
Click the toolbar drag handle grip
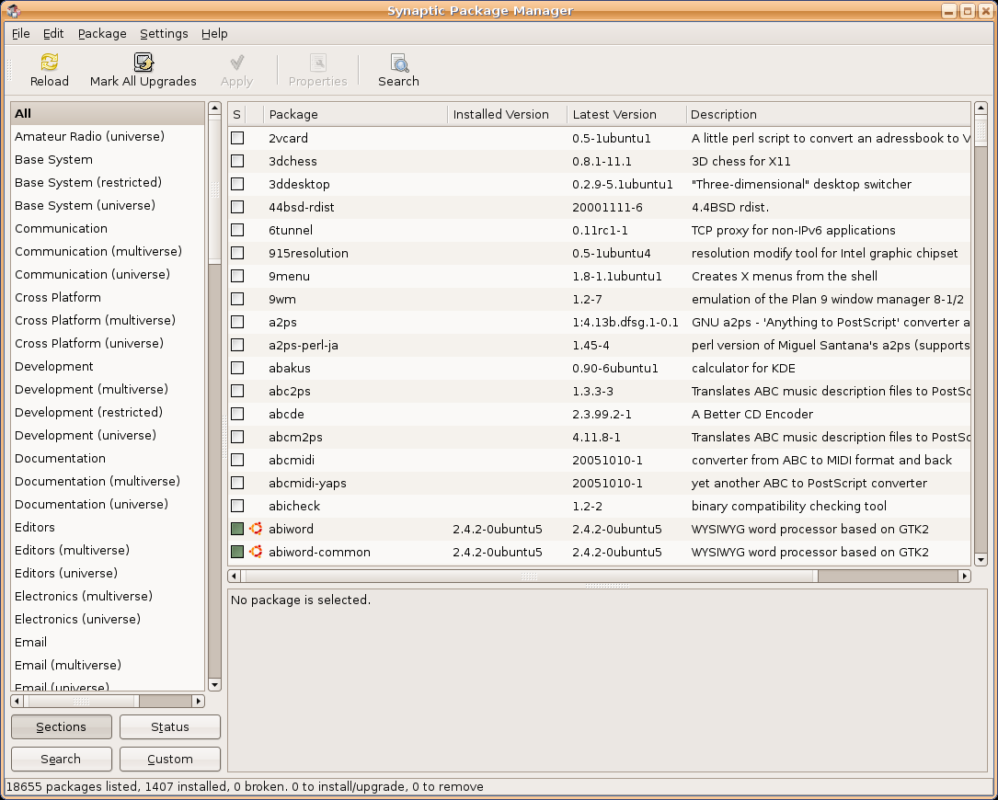[x=9, y=69]
